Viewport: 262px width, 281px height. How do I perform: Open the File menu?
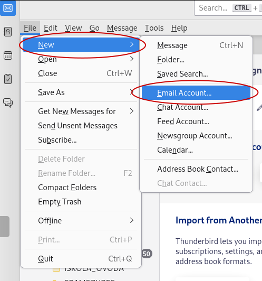pyautogui.click(x=30, y=28)
